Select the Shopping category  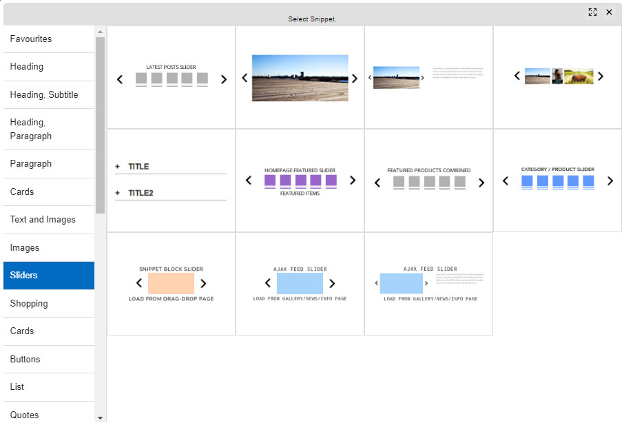point(49,304)
